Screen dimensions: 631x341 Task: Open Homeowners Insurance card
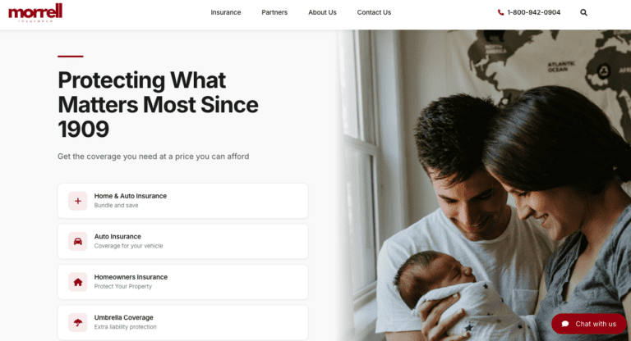pos(183,282)
